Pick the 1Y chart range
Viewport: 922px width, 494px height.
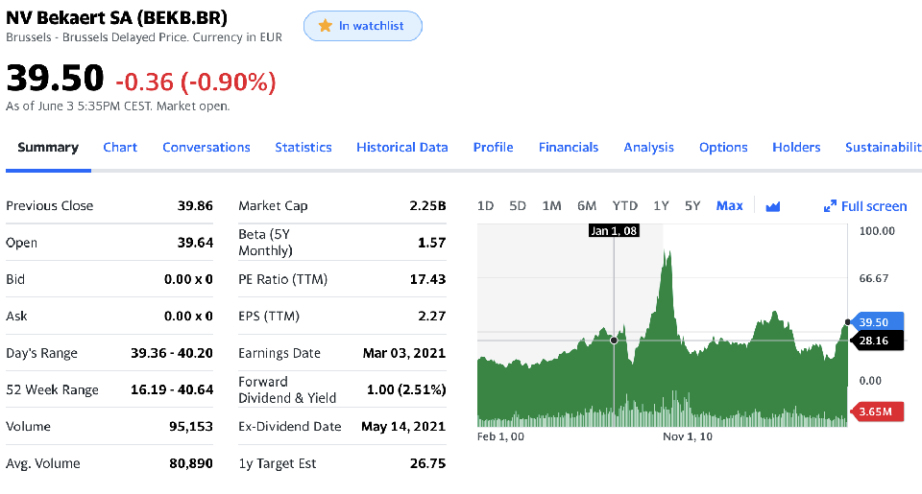pos(661,206)
